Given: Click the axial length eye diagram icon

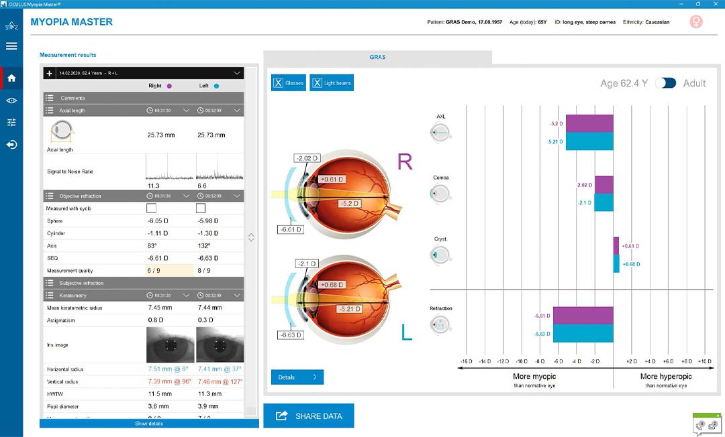Looking at the screenshot, I should click(x=62, y=132).
